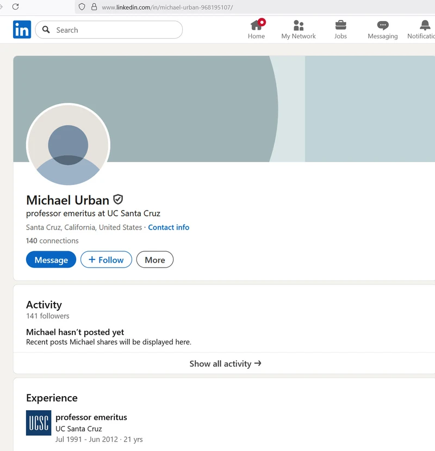Click the red Home notification badge
Image resolution: width=435 pixels, height=451 pixels.
pyautogui.click(x=262, y=22)
